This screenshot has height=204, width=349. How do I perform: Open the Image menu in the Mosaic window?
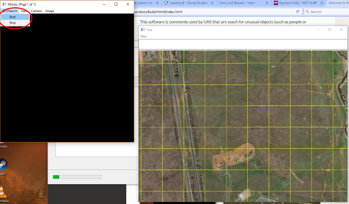tap(50, 11)
